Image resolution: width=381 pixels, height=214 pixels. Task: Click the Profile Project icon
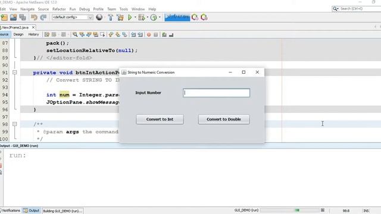(x=154, y=17)
